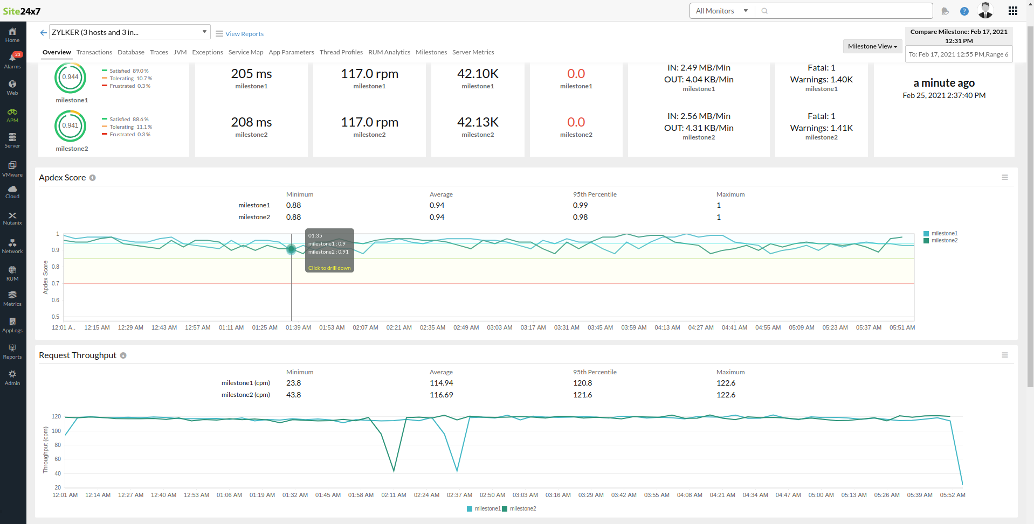Open the apps grid icon
The width and height of the screenshot is (1034, 524).
pos(1012,11)
